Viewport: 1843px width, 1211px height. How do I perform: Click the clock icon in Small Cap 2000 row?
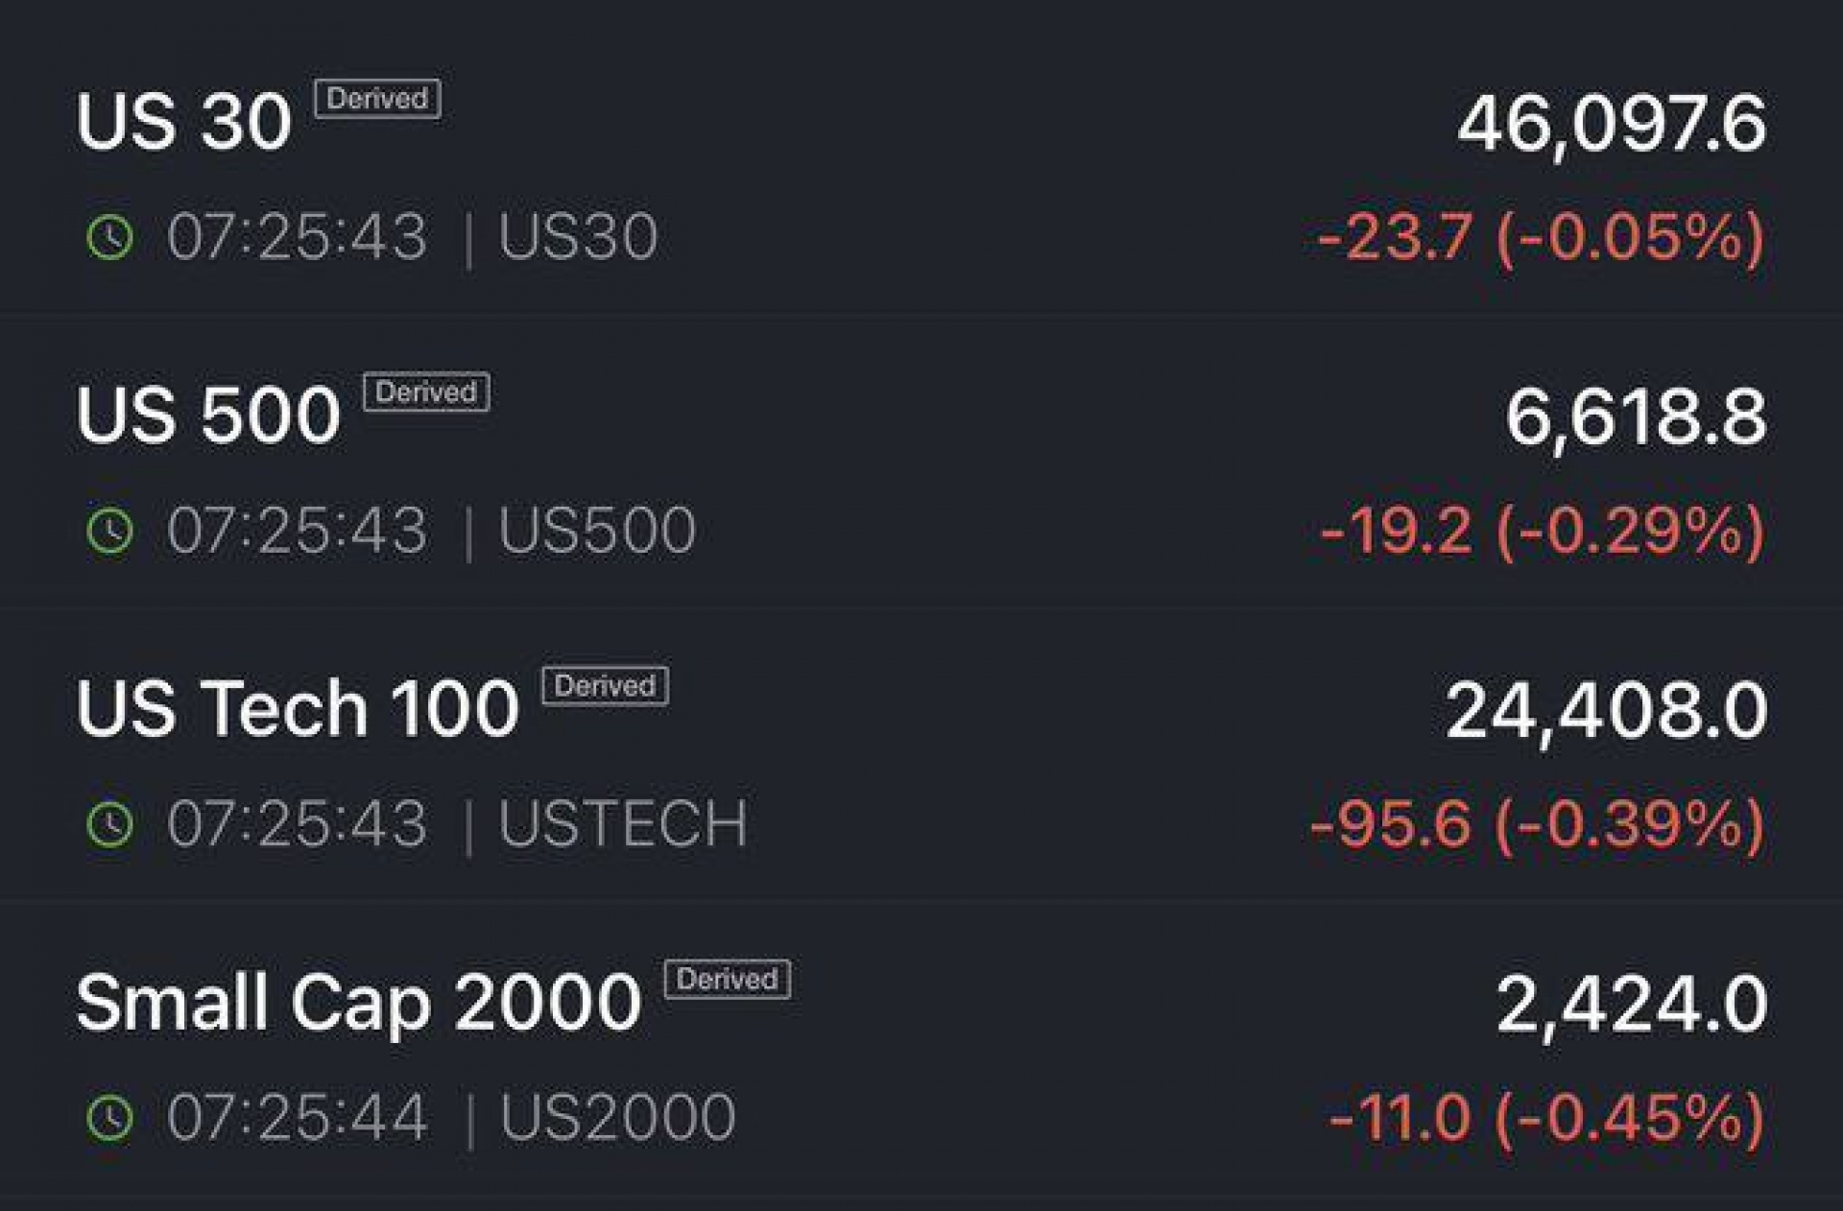(x=110, y=1118)
